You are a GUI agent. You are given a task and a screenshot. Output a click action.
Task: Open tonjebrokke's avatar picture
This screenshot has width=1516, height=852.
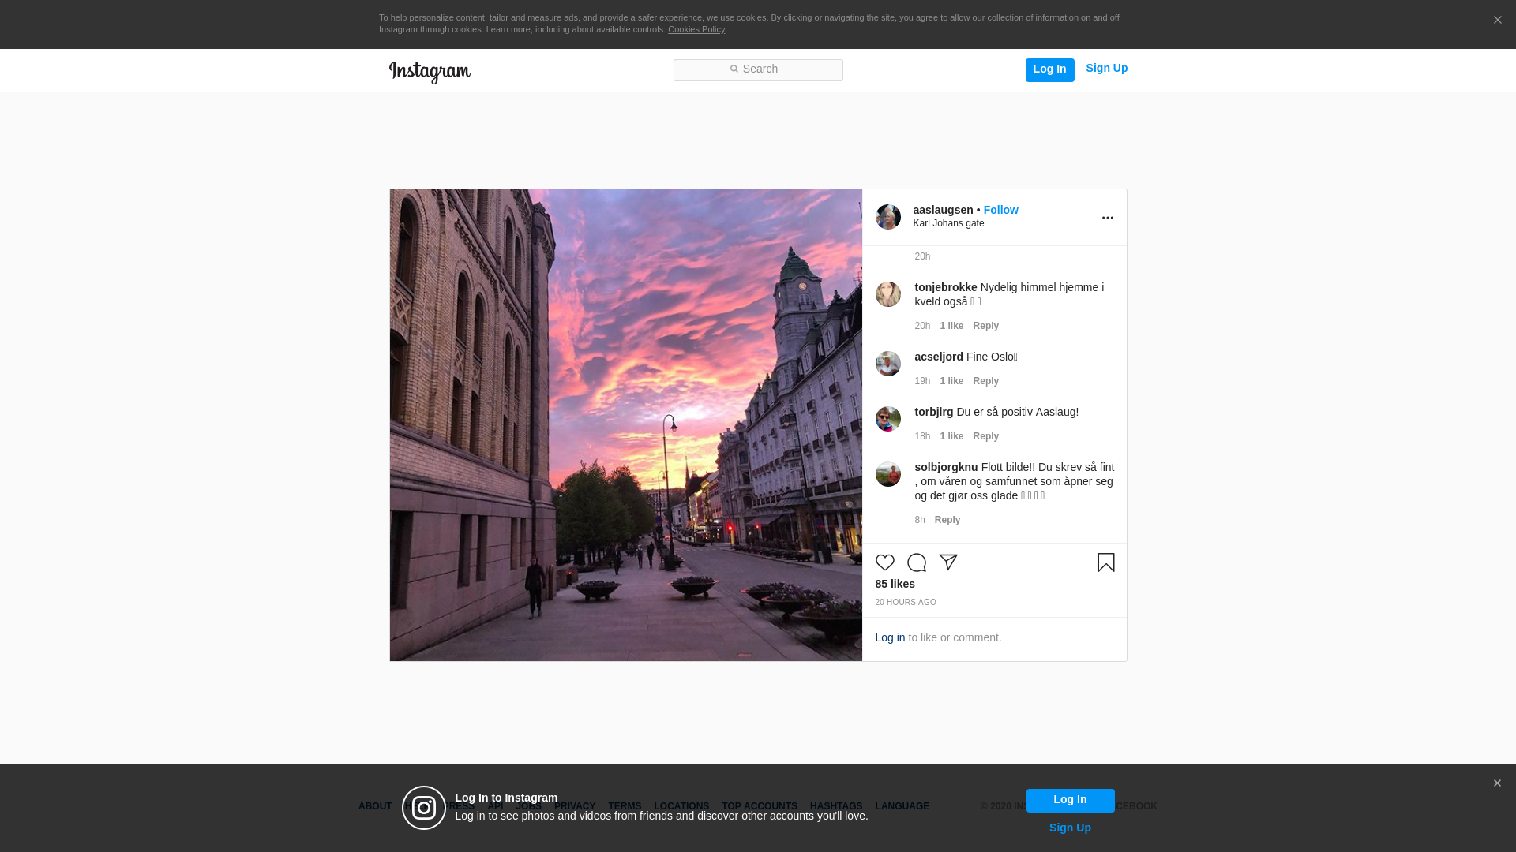point(887,294)
